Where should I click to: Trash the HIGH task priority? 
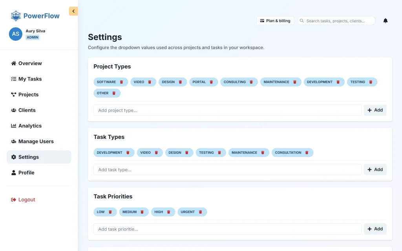point(169,212)
